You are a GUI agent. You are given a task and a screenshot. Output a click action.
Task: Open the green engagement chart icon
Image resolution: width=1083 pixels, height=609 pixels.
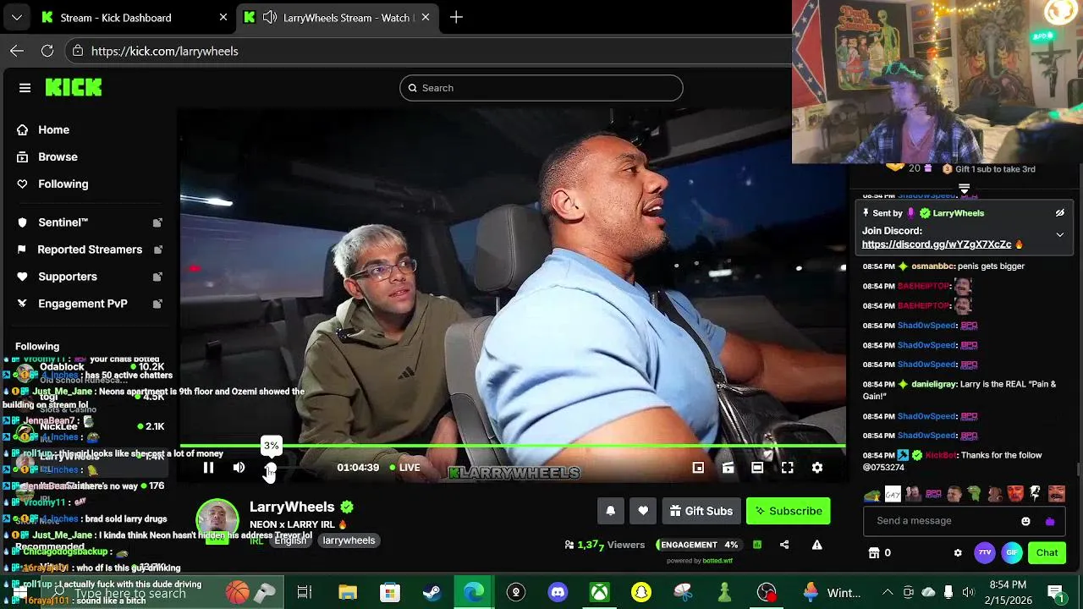tap(757, 545)
